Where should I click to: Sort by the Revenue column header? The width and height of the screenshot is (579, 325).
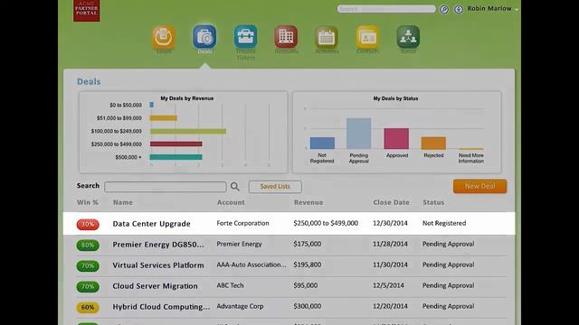click(308, 202)
